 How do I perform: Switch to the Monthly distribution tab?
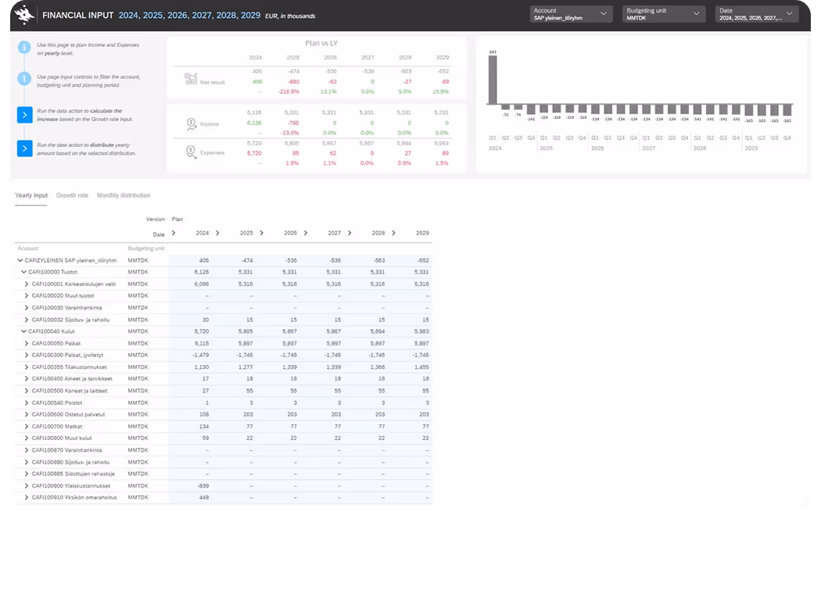click(x=124, y=195)
